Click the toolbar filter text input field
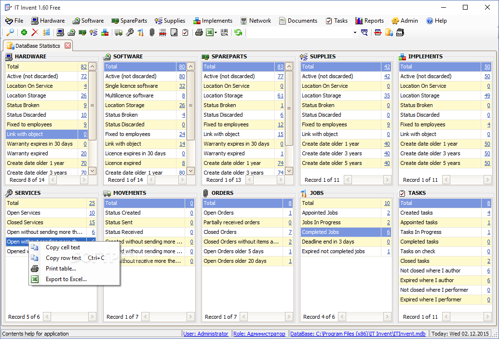The height and width of the screenshot is (339, 499). (299, 32)
